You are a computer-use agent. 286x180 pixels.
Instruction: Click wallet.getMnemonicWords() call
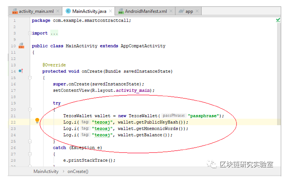click(x=152, y=129)
